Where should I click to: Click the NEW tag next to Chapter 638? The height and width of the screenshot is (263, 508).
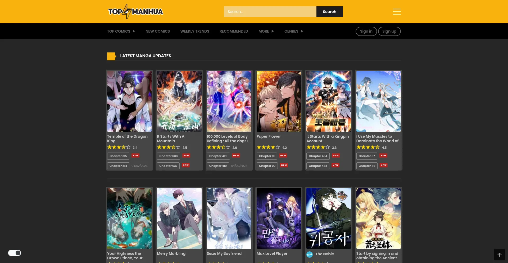coord(186,155)
